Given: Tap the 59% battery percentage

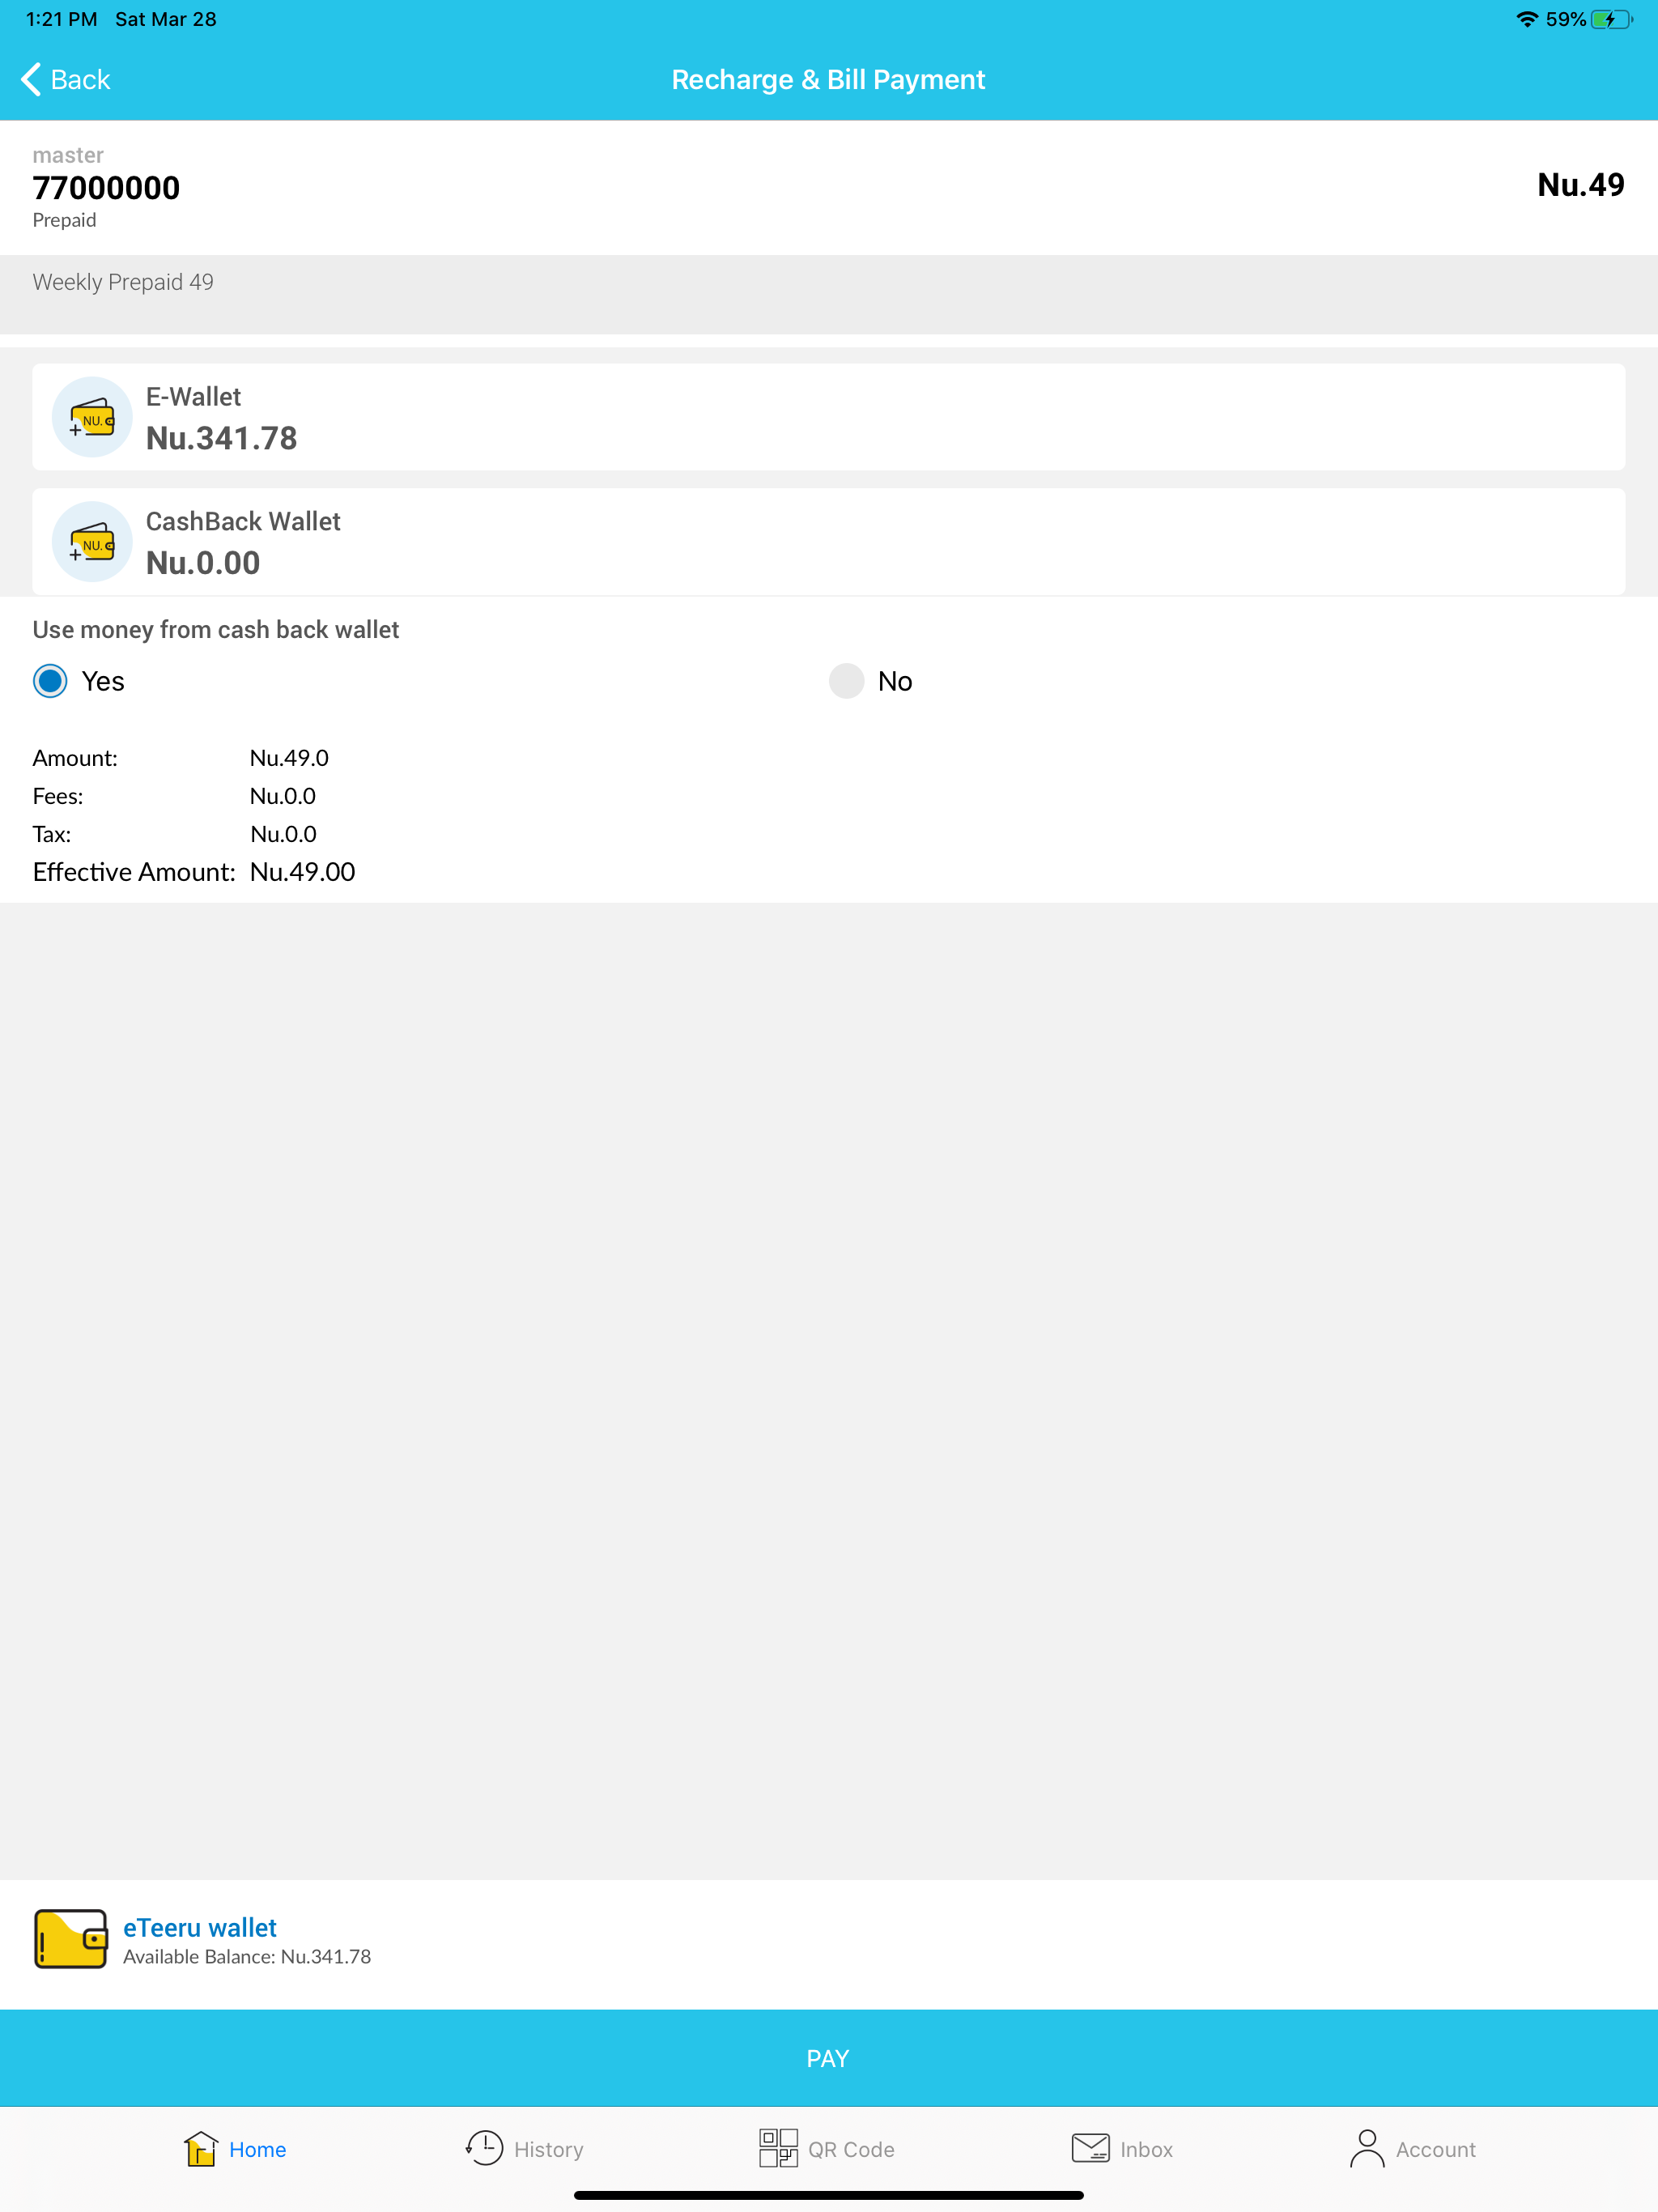Looking at the screenshot, I should pos(1565,19).
